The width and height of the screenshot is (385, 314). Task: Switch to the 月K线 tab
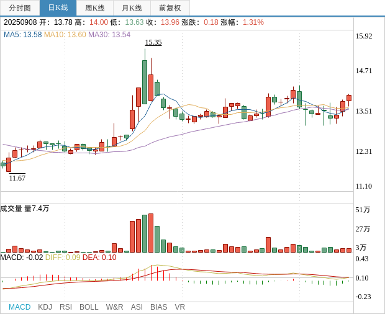pos(132,8)
